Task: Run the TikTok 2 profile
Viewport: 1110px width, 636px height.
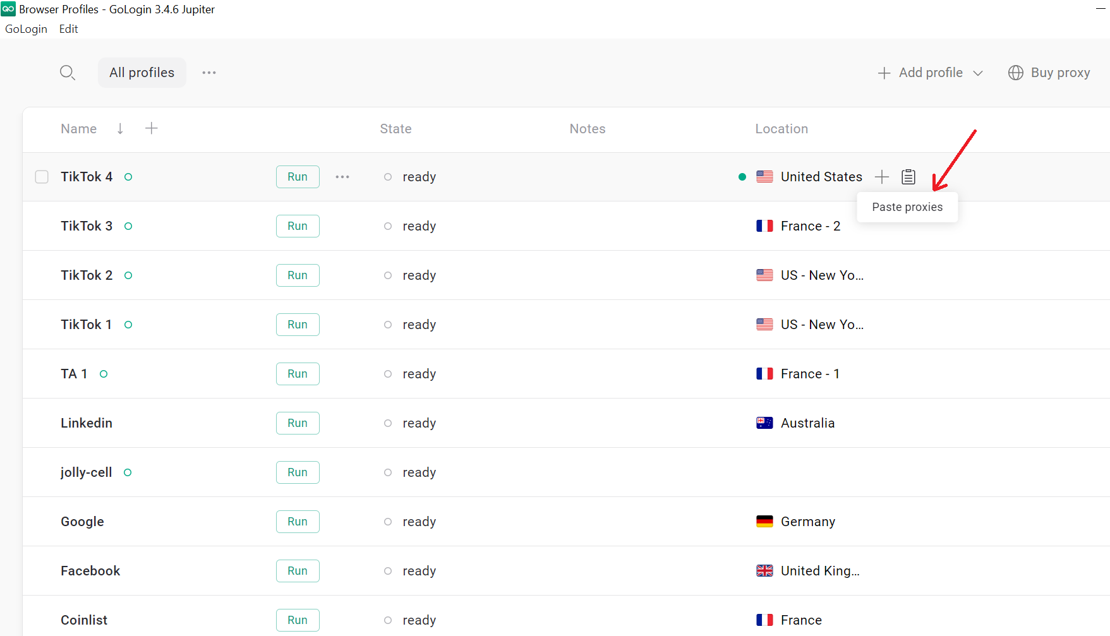Action: 298,275
